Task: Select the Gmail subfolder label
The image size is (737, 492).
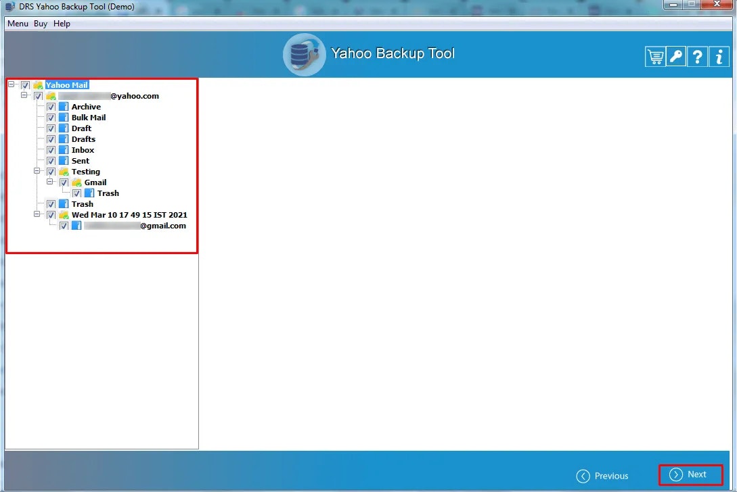Action: tap(95, 182)
